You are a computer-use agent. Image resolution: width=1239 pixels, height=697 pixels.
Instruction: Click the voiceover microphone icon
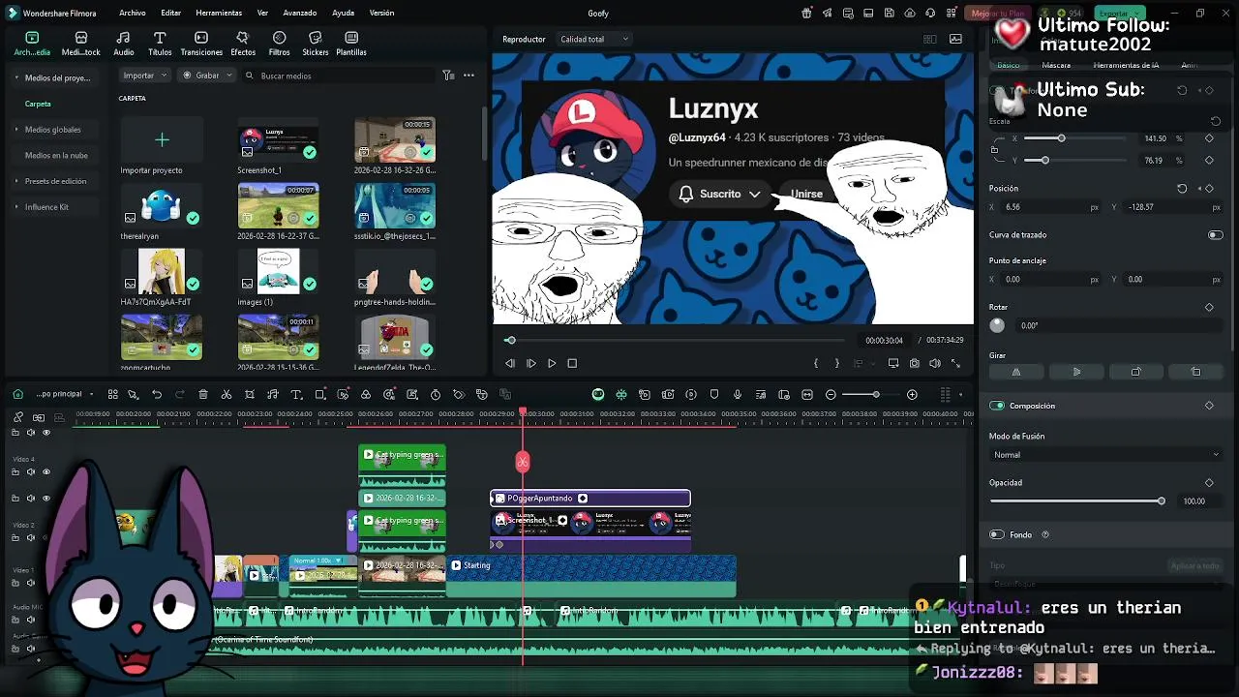[738, 394]
